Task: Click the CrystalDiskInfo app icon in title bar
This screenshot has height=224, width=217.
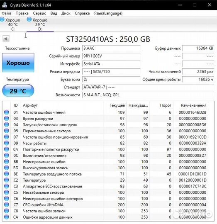Action: pos(5,5)
